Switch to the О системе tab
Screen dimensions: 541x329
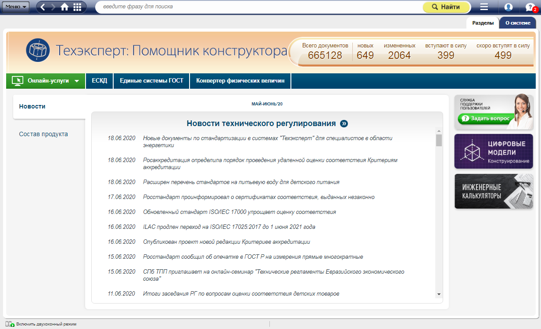(x=517, y=23)
